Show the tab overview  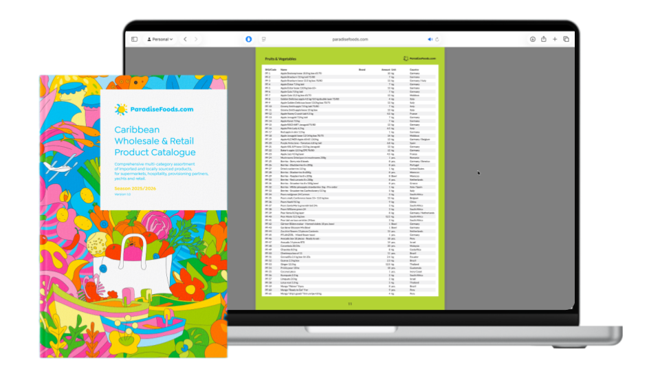pos(566,39)
